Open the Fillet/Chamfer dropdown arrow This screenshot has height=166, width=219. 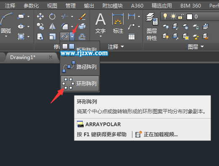coord(72,26)
